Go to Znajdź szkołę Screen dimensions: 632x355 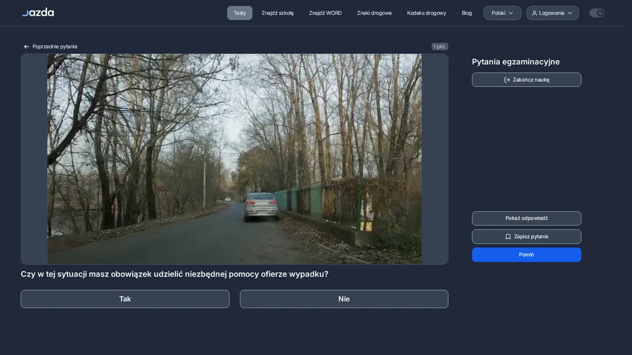[278, 13]
